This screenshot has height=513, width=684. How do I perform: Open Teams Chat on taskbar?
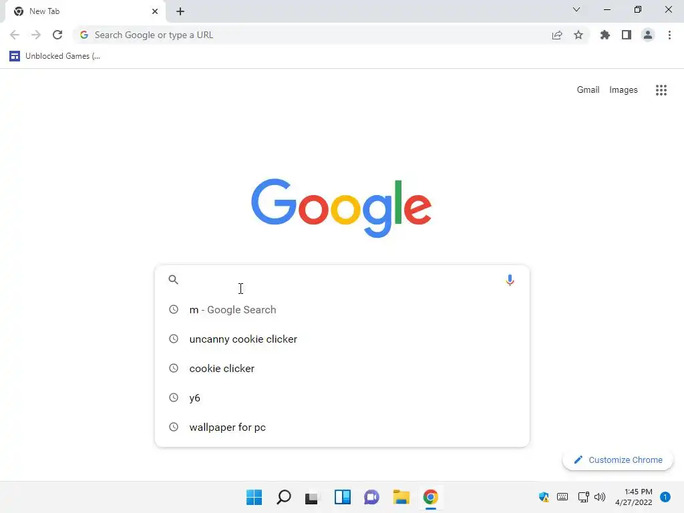[x=371, y=497]
